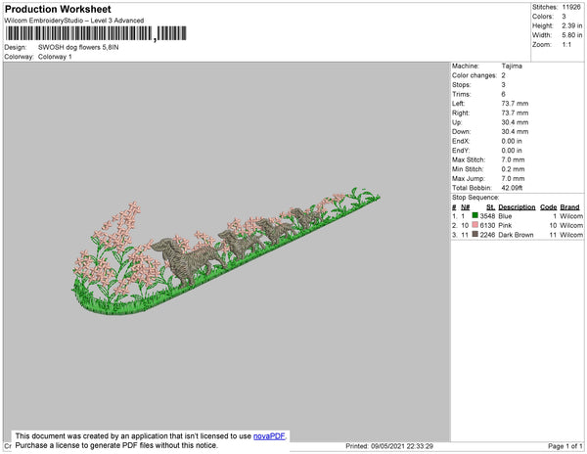Click the 'Blue' description text
The height and width of the screenshot is (454, 587).
(x=505, y=216)
